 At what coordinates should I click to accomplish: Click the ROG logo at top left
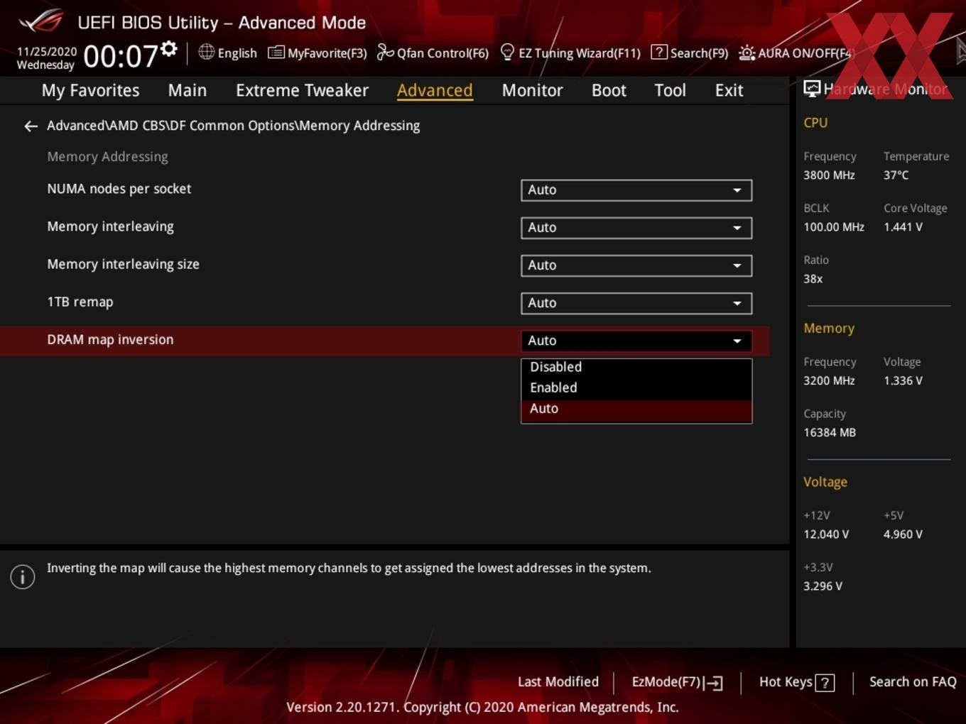pyautogui.click(x=40, y=21)
